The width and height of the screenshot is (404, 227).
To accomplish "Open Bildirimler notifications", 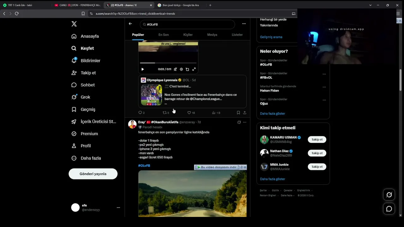I will coord(86,61).
